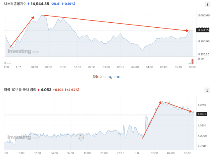This screenshot has height=158, width=219.
Task: Open the 나스닥종합지수 title link
Action: [x=15, y=4]
